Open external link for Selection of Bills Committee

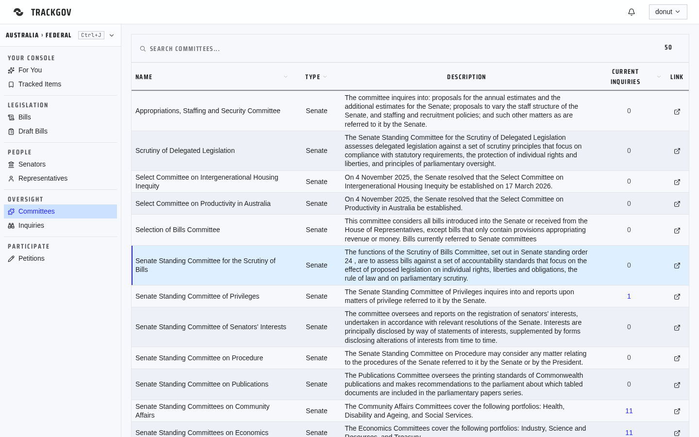(677, 231)
